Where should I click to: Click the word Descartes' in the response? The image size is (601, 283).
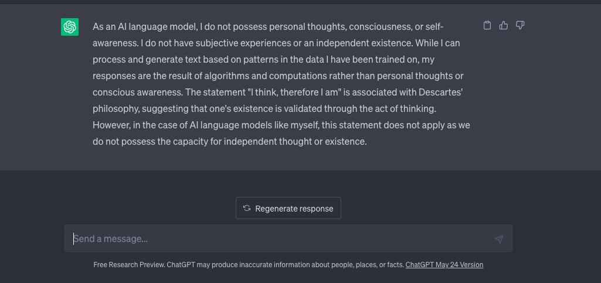[441, 93]
